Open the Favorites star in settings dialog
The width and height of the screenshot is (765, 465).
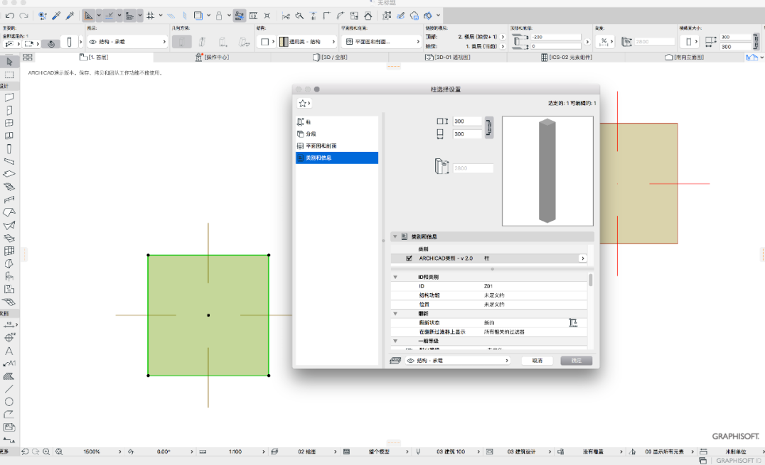tap(304, 104)
